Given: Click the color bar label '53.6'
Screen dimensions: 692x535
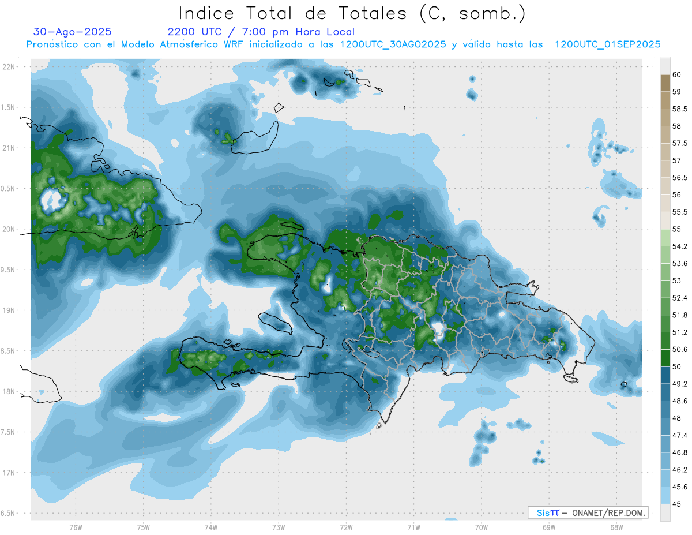Looking at the screenshot, I should (x=679, y=264).
